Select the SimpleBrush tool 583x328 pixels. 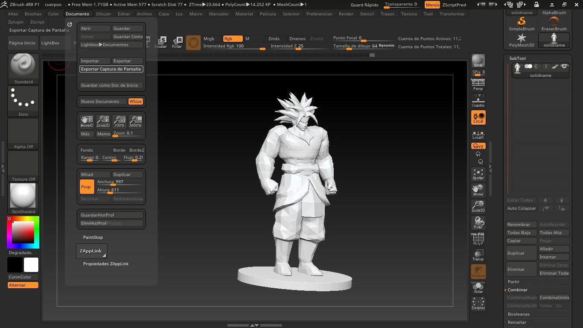[522, 24]
